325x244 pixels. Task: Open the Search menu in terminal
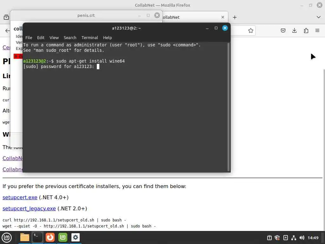pos(70,37)
